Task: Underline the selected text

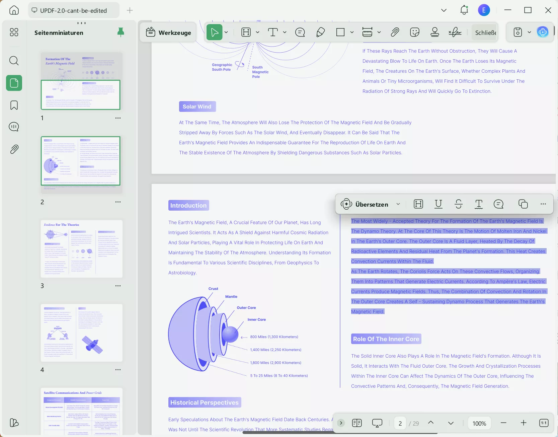Action: (x=438, y=204)
